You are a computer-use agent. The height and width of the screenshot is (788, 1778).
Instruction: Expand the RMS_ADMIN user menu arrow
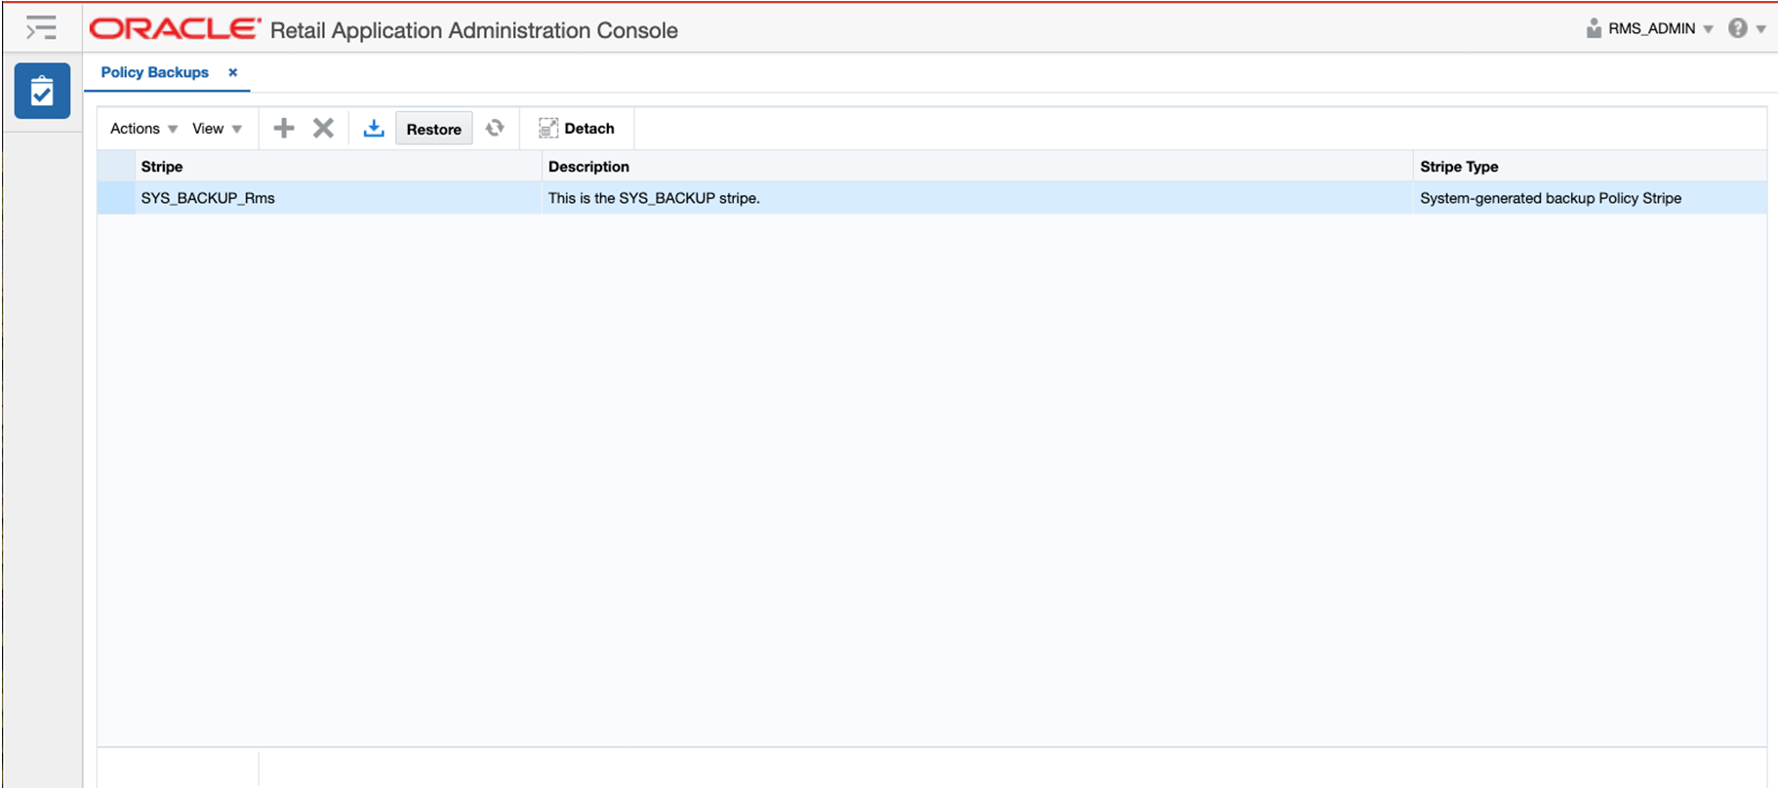click(1708, 29)
